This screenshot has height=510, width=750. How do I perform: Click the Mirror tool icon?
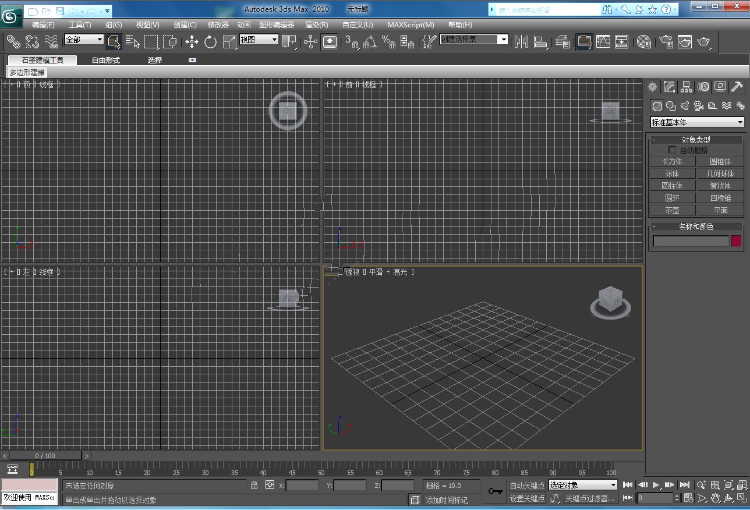pos(521,41)
